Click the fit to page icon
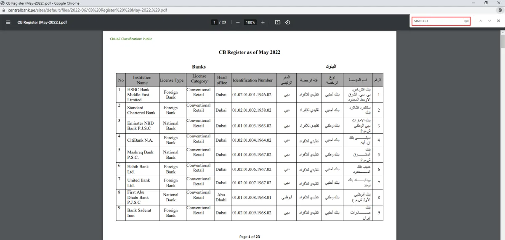The image size is (505, 240). coord(278,22)
